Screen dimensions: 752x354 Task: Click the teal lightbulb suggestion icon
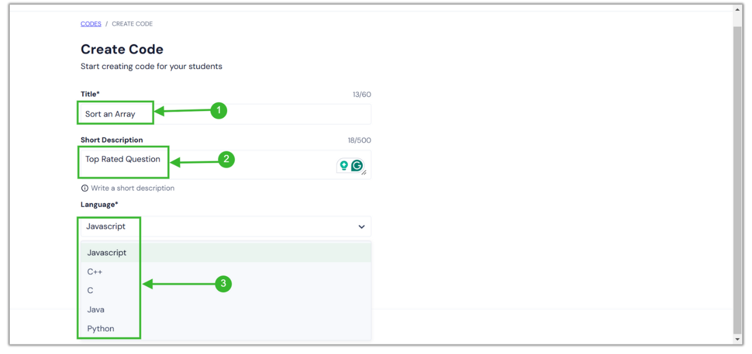coord(345,165)
